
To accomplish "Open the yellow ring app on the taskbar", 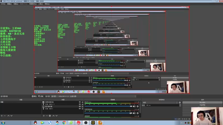I will 93,122.
